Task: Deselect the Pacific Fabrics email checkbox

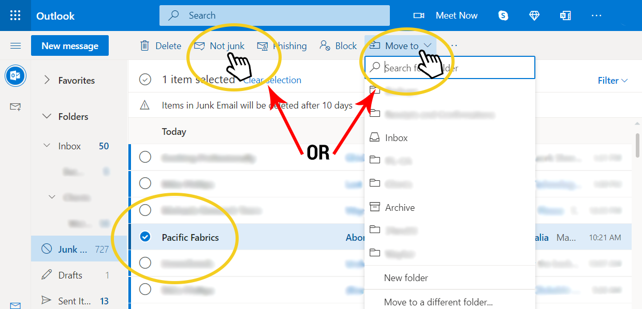Action: point(145,237)
